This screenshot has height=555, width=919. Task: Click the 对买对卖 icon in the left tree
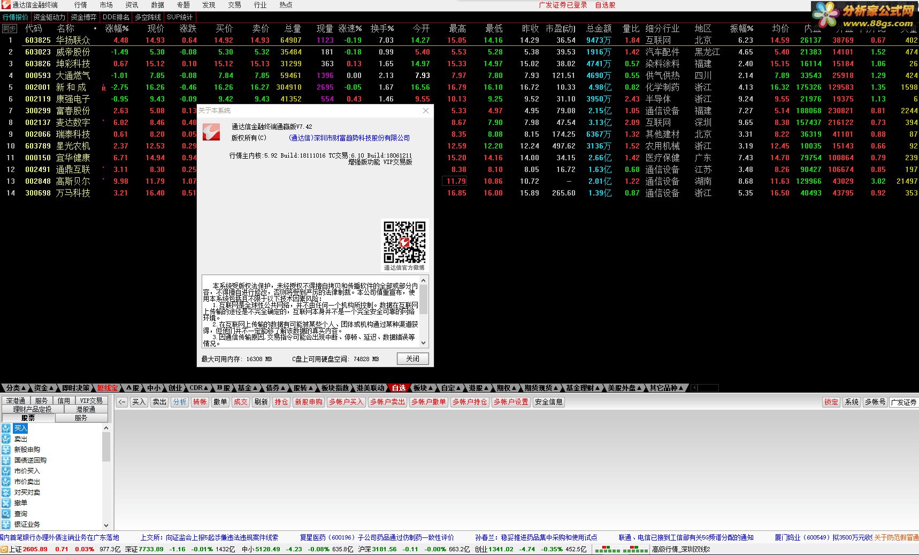pyautogui.click(x=6, y=493)
